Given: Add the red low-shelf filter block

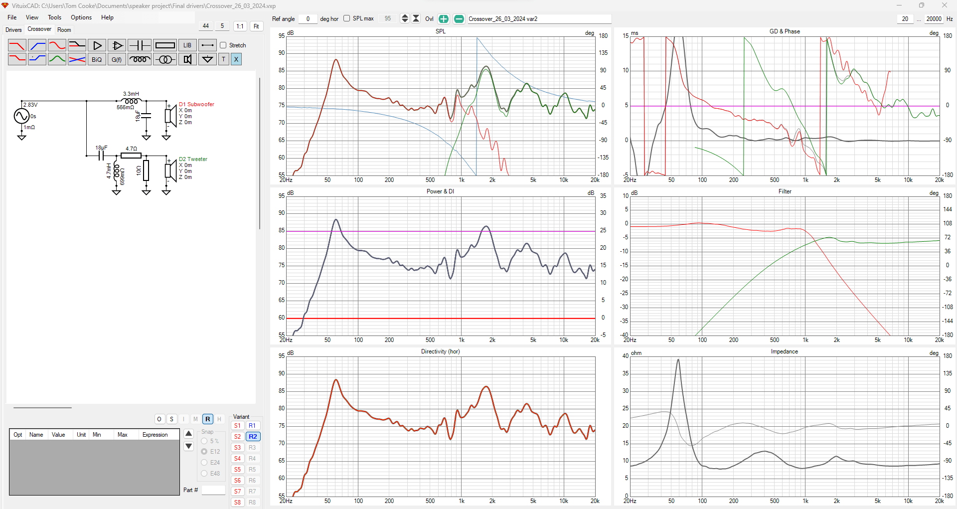Looking at the screenshot, I should (17, 59).
